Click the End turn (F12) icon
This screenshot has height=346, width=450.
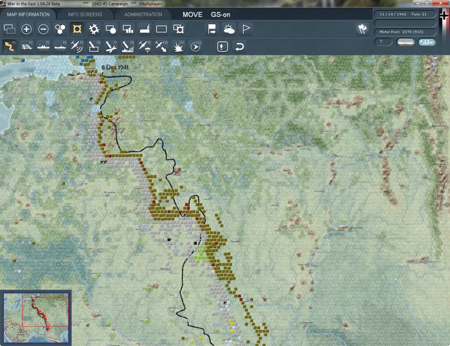pos(195,46)
